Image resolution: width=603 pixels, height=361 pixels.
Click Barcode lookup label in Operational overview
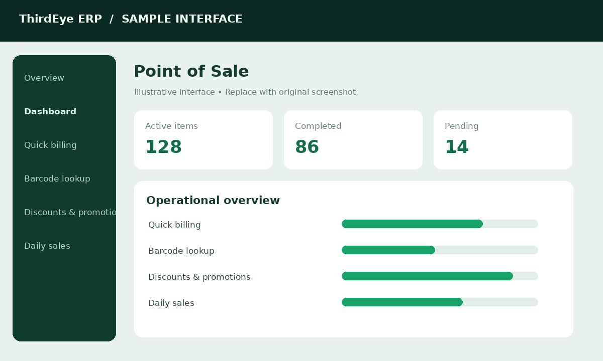(181, 251)
